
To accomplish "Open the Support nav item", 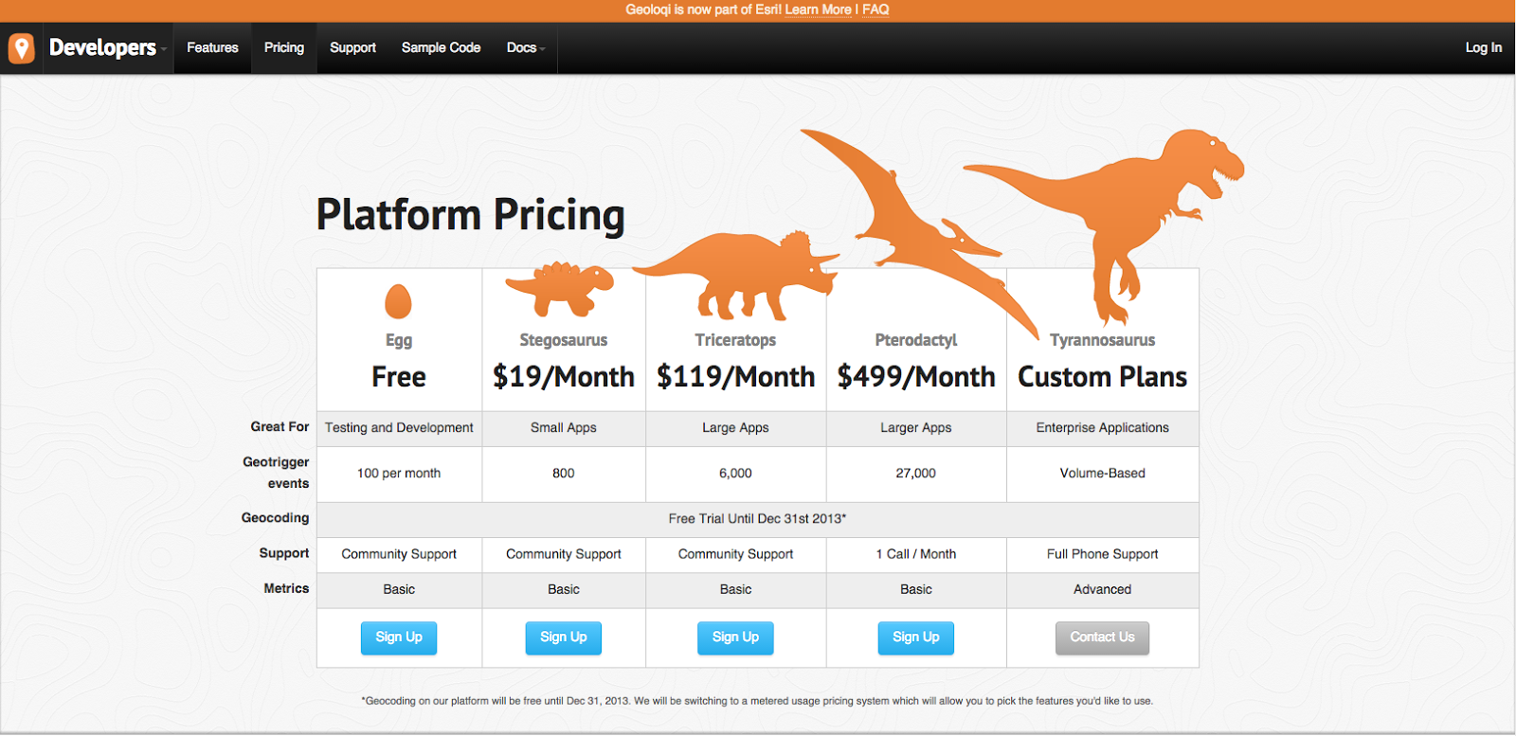I will 352,47.
